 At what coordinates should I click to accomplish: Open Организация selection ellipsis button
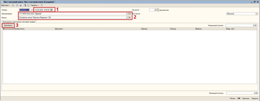127,14
